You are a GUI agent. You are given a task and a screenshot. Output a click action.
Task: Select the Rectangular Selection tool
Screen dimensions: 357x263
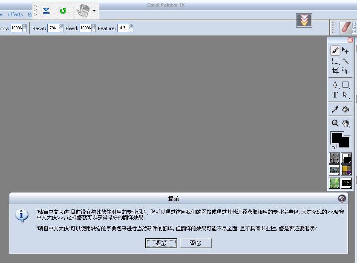point(335,61)
